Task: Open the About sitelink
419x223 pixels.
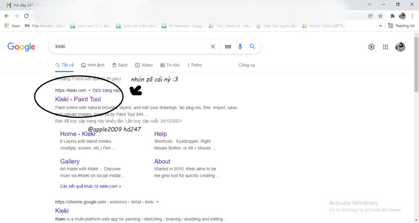Action: [162, 161]
